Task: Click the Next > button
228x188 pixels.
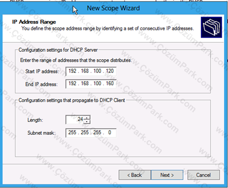Action: point(167,175)
